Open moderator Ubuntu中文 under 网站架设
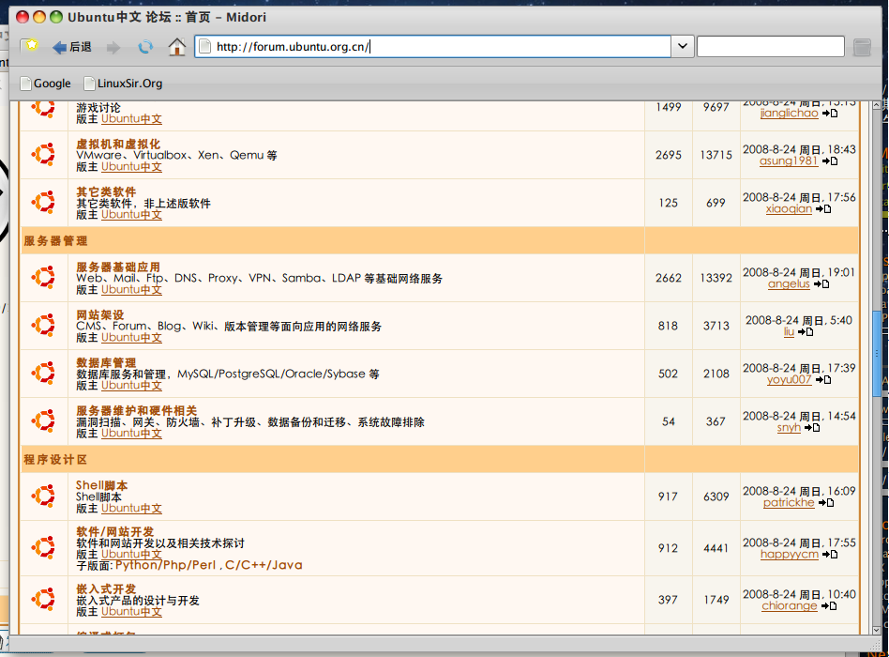Image resolution: width=889 pixels, height=657 pixels. pos(131,338)
